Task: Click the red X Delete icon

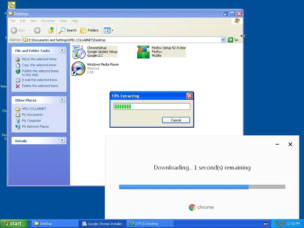Action: click(x=18, y=86)
